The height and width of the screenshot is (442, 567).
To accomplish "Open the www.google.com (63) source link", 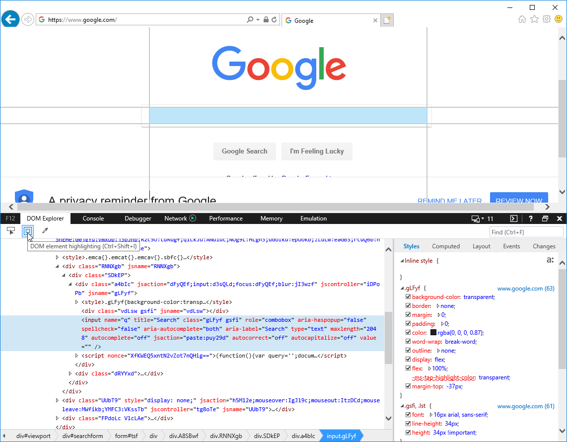I will click(x=525, y=288).
